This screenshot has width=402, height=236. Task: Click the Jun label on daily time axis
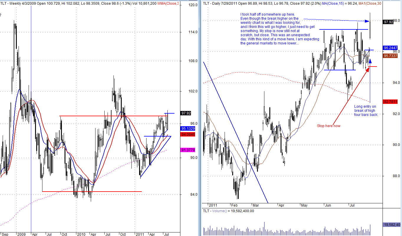click(x=328, y=205)
